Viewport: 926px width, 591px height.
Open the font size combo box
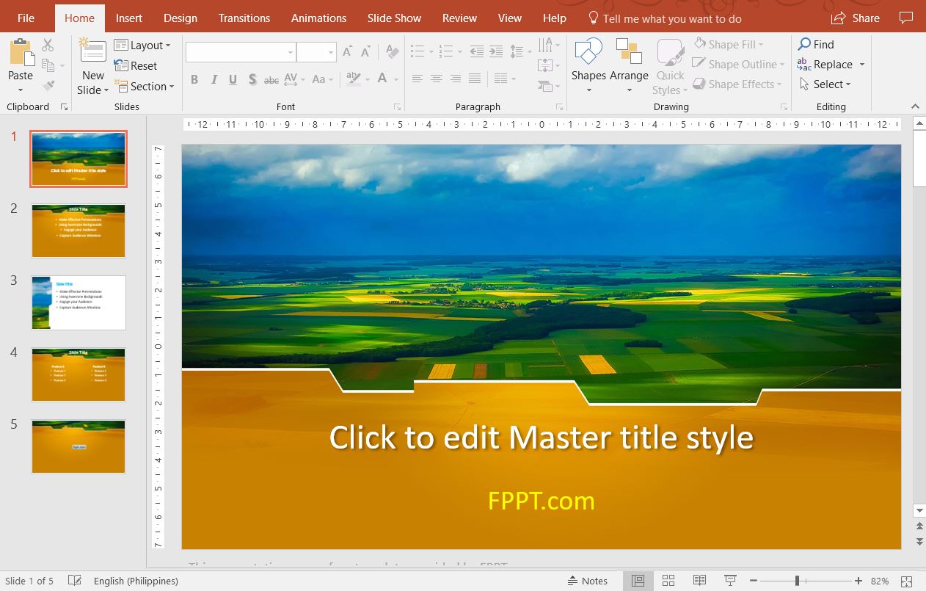tap(316, 52)
